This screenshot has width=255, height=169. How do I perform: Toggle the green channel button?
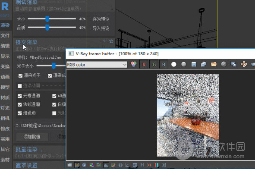(154, 65)
